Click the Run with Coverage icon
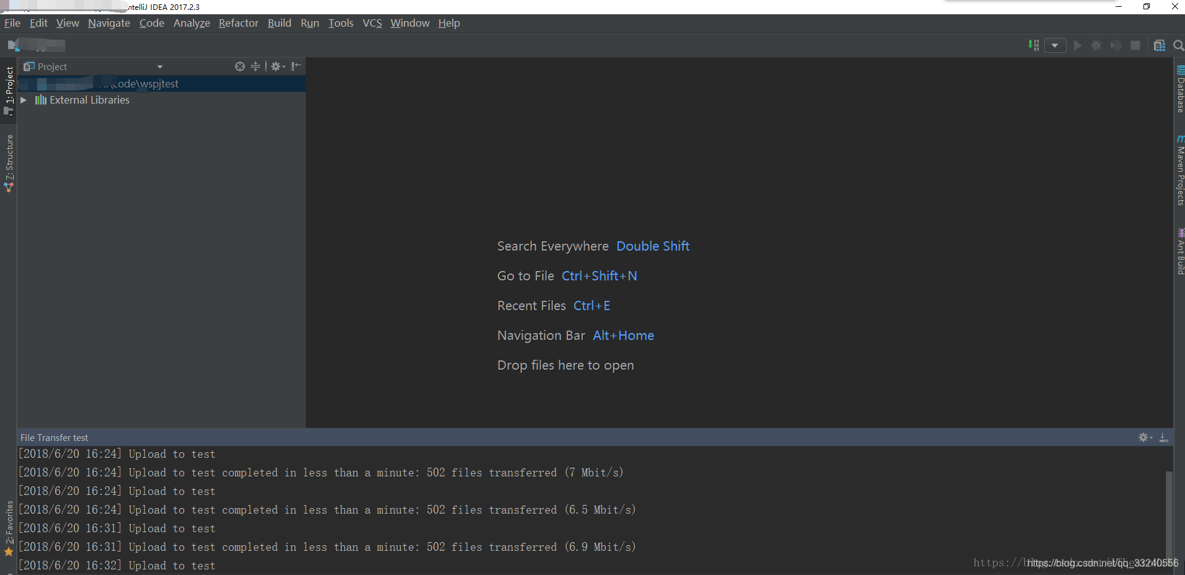This screenshot has width=1185, height=575. [1116, 45]
